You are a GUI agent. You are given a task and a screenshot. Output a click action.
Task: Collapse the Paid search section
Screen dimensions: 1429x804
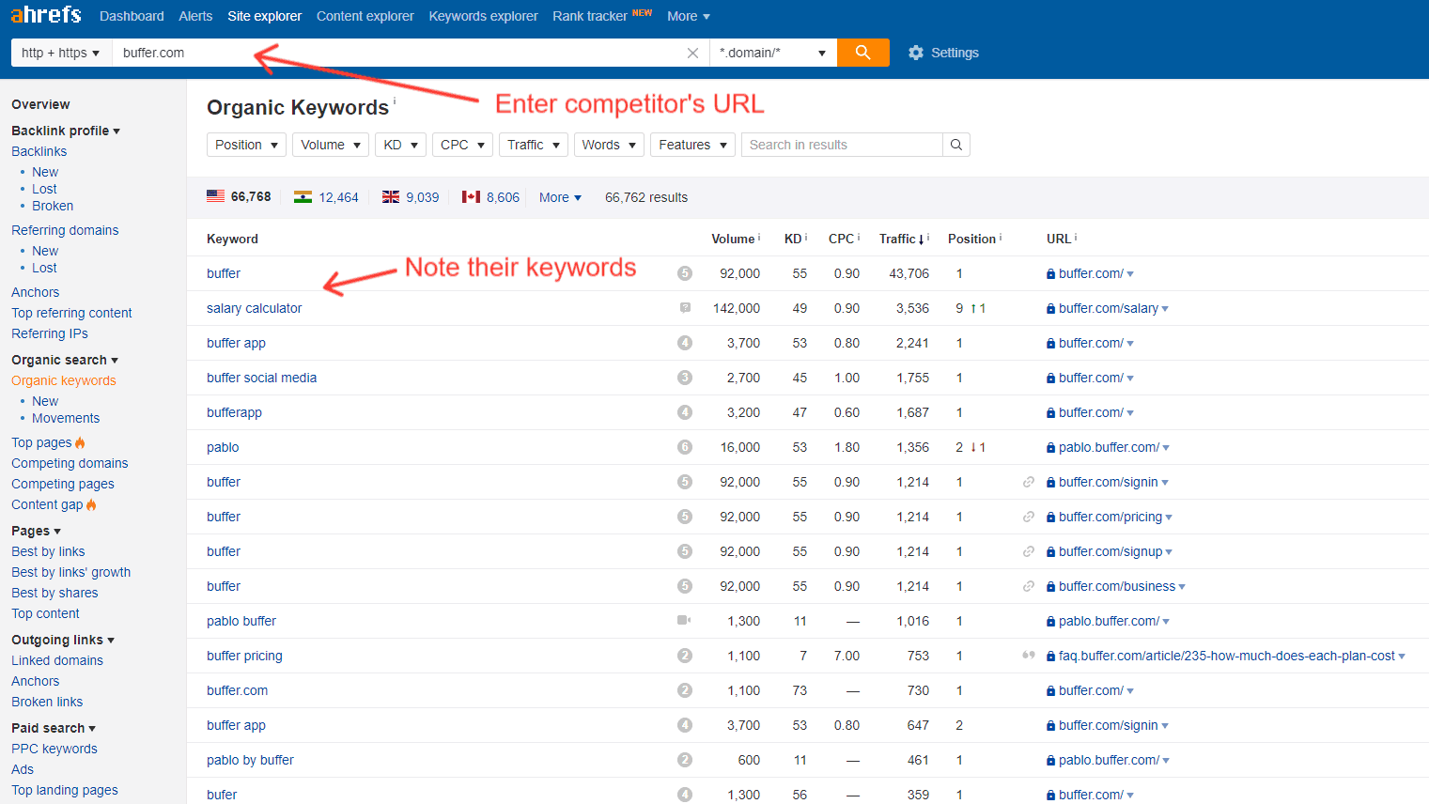54,728
